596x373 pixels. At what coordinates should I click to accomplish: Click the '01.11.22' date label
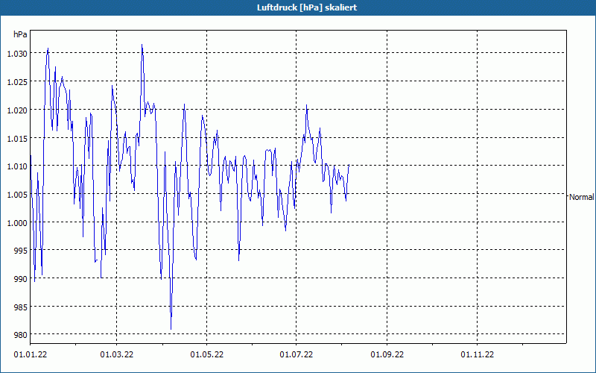click(x=478, y=355)
